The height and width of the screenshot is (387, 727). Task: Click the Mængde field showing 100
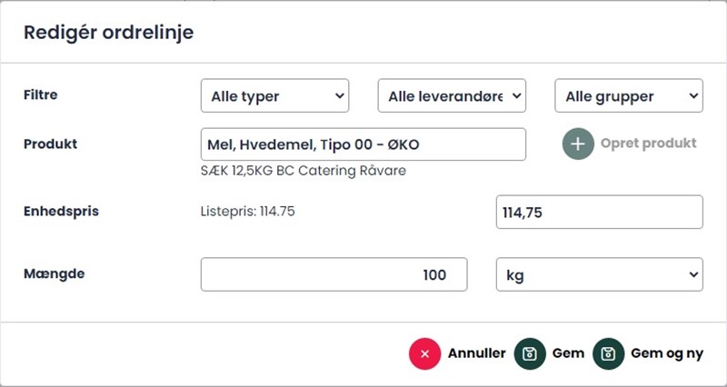coord(334,274)
